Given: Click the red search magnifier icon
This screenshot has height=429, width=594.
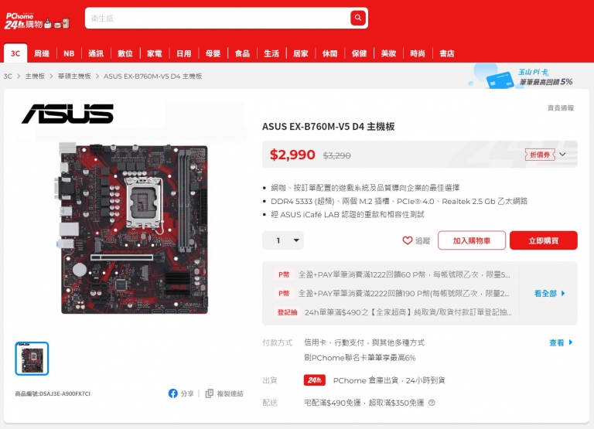Looking at the screenshot, I should [x=357, y=18].
